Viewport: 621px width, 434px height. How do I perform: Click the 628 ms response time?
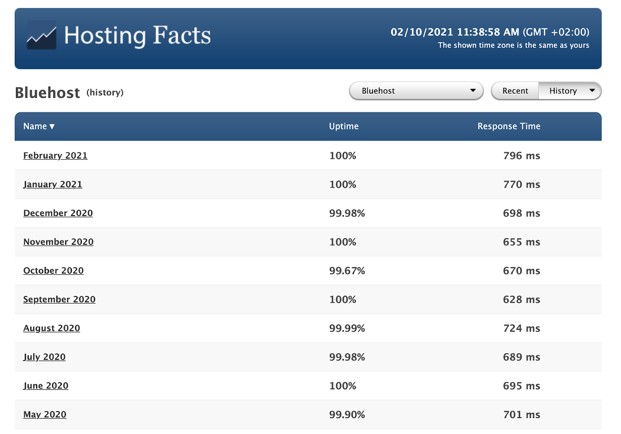pyautogui.click(x=522, y=299)
